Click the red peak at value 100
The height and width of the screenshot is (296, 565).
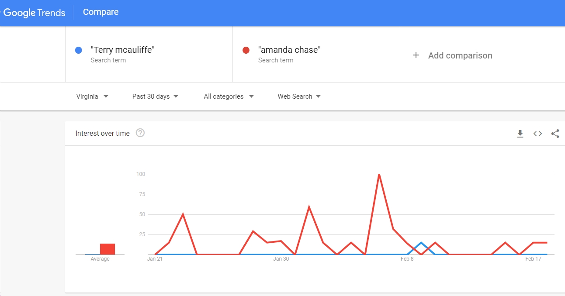(379, 174)
